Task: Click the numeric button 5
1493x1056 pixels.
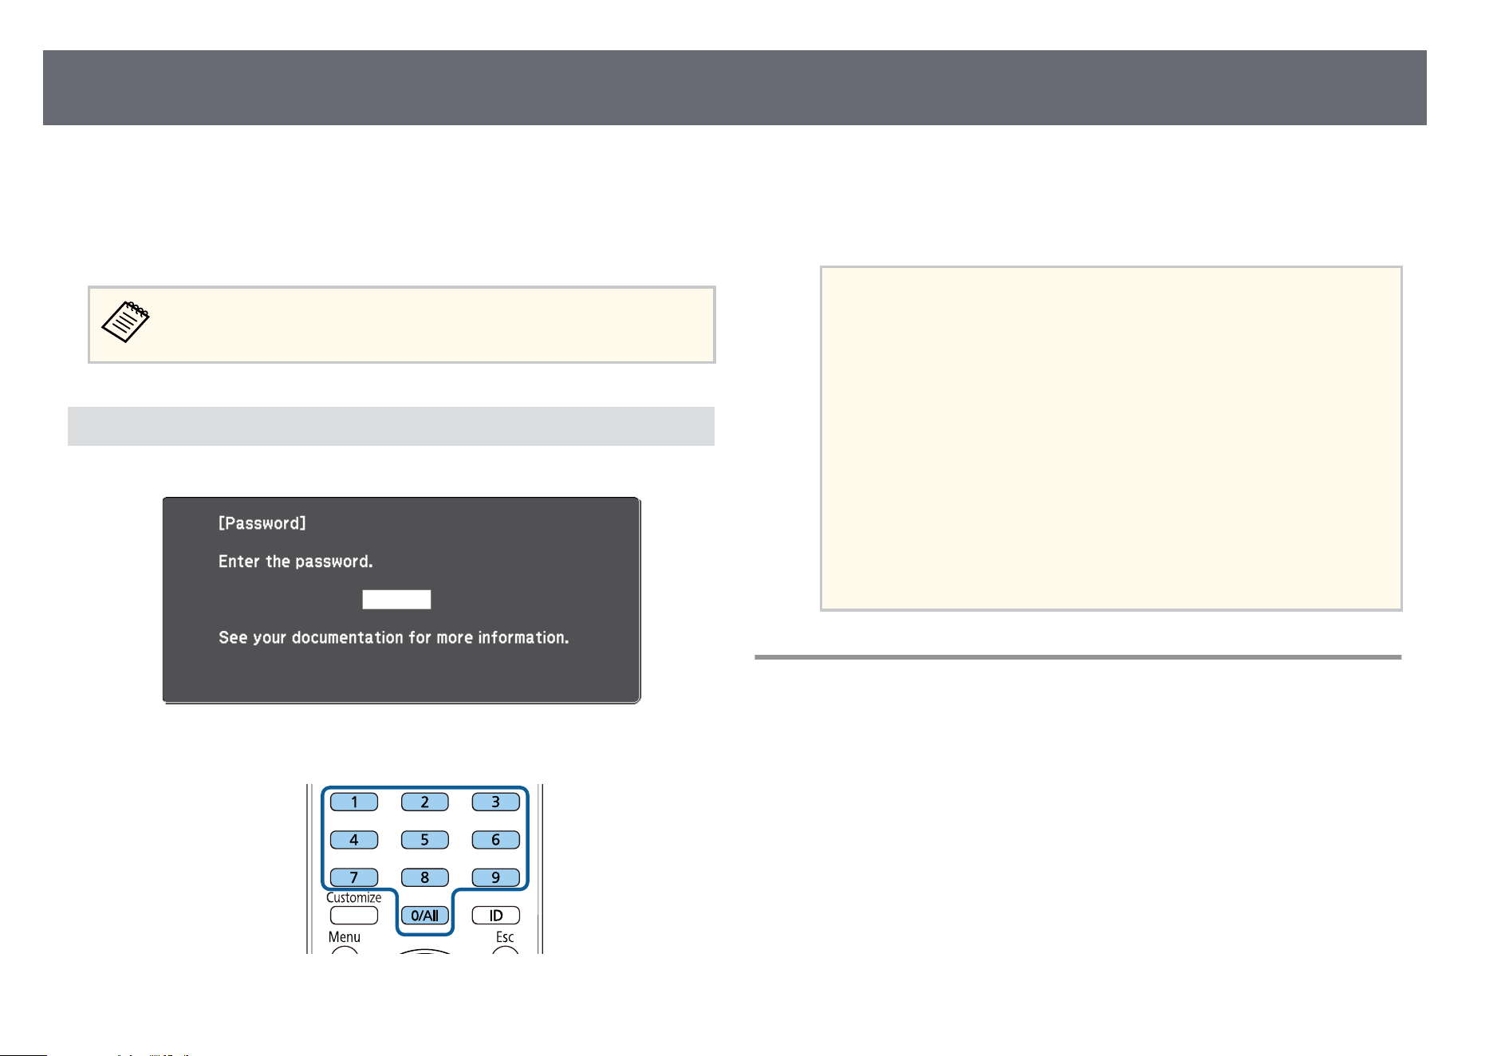Action: click(x=425, y=840)
